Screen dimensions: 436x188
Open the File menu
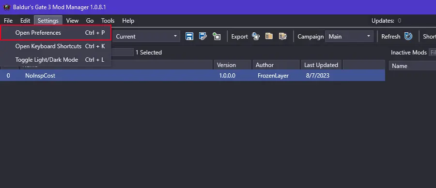click(8, 21)
